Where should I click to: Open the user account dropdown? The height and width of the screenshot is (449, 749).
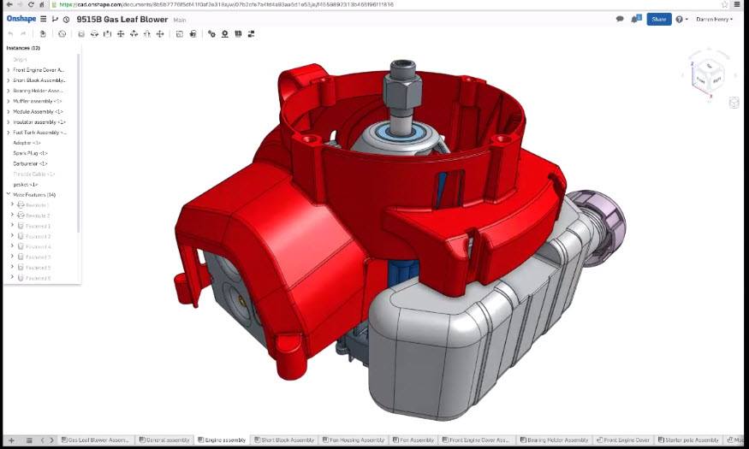click(x=714, y=20)
